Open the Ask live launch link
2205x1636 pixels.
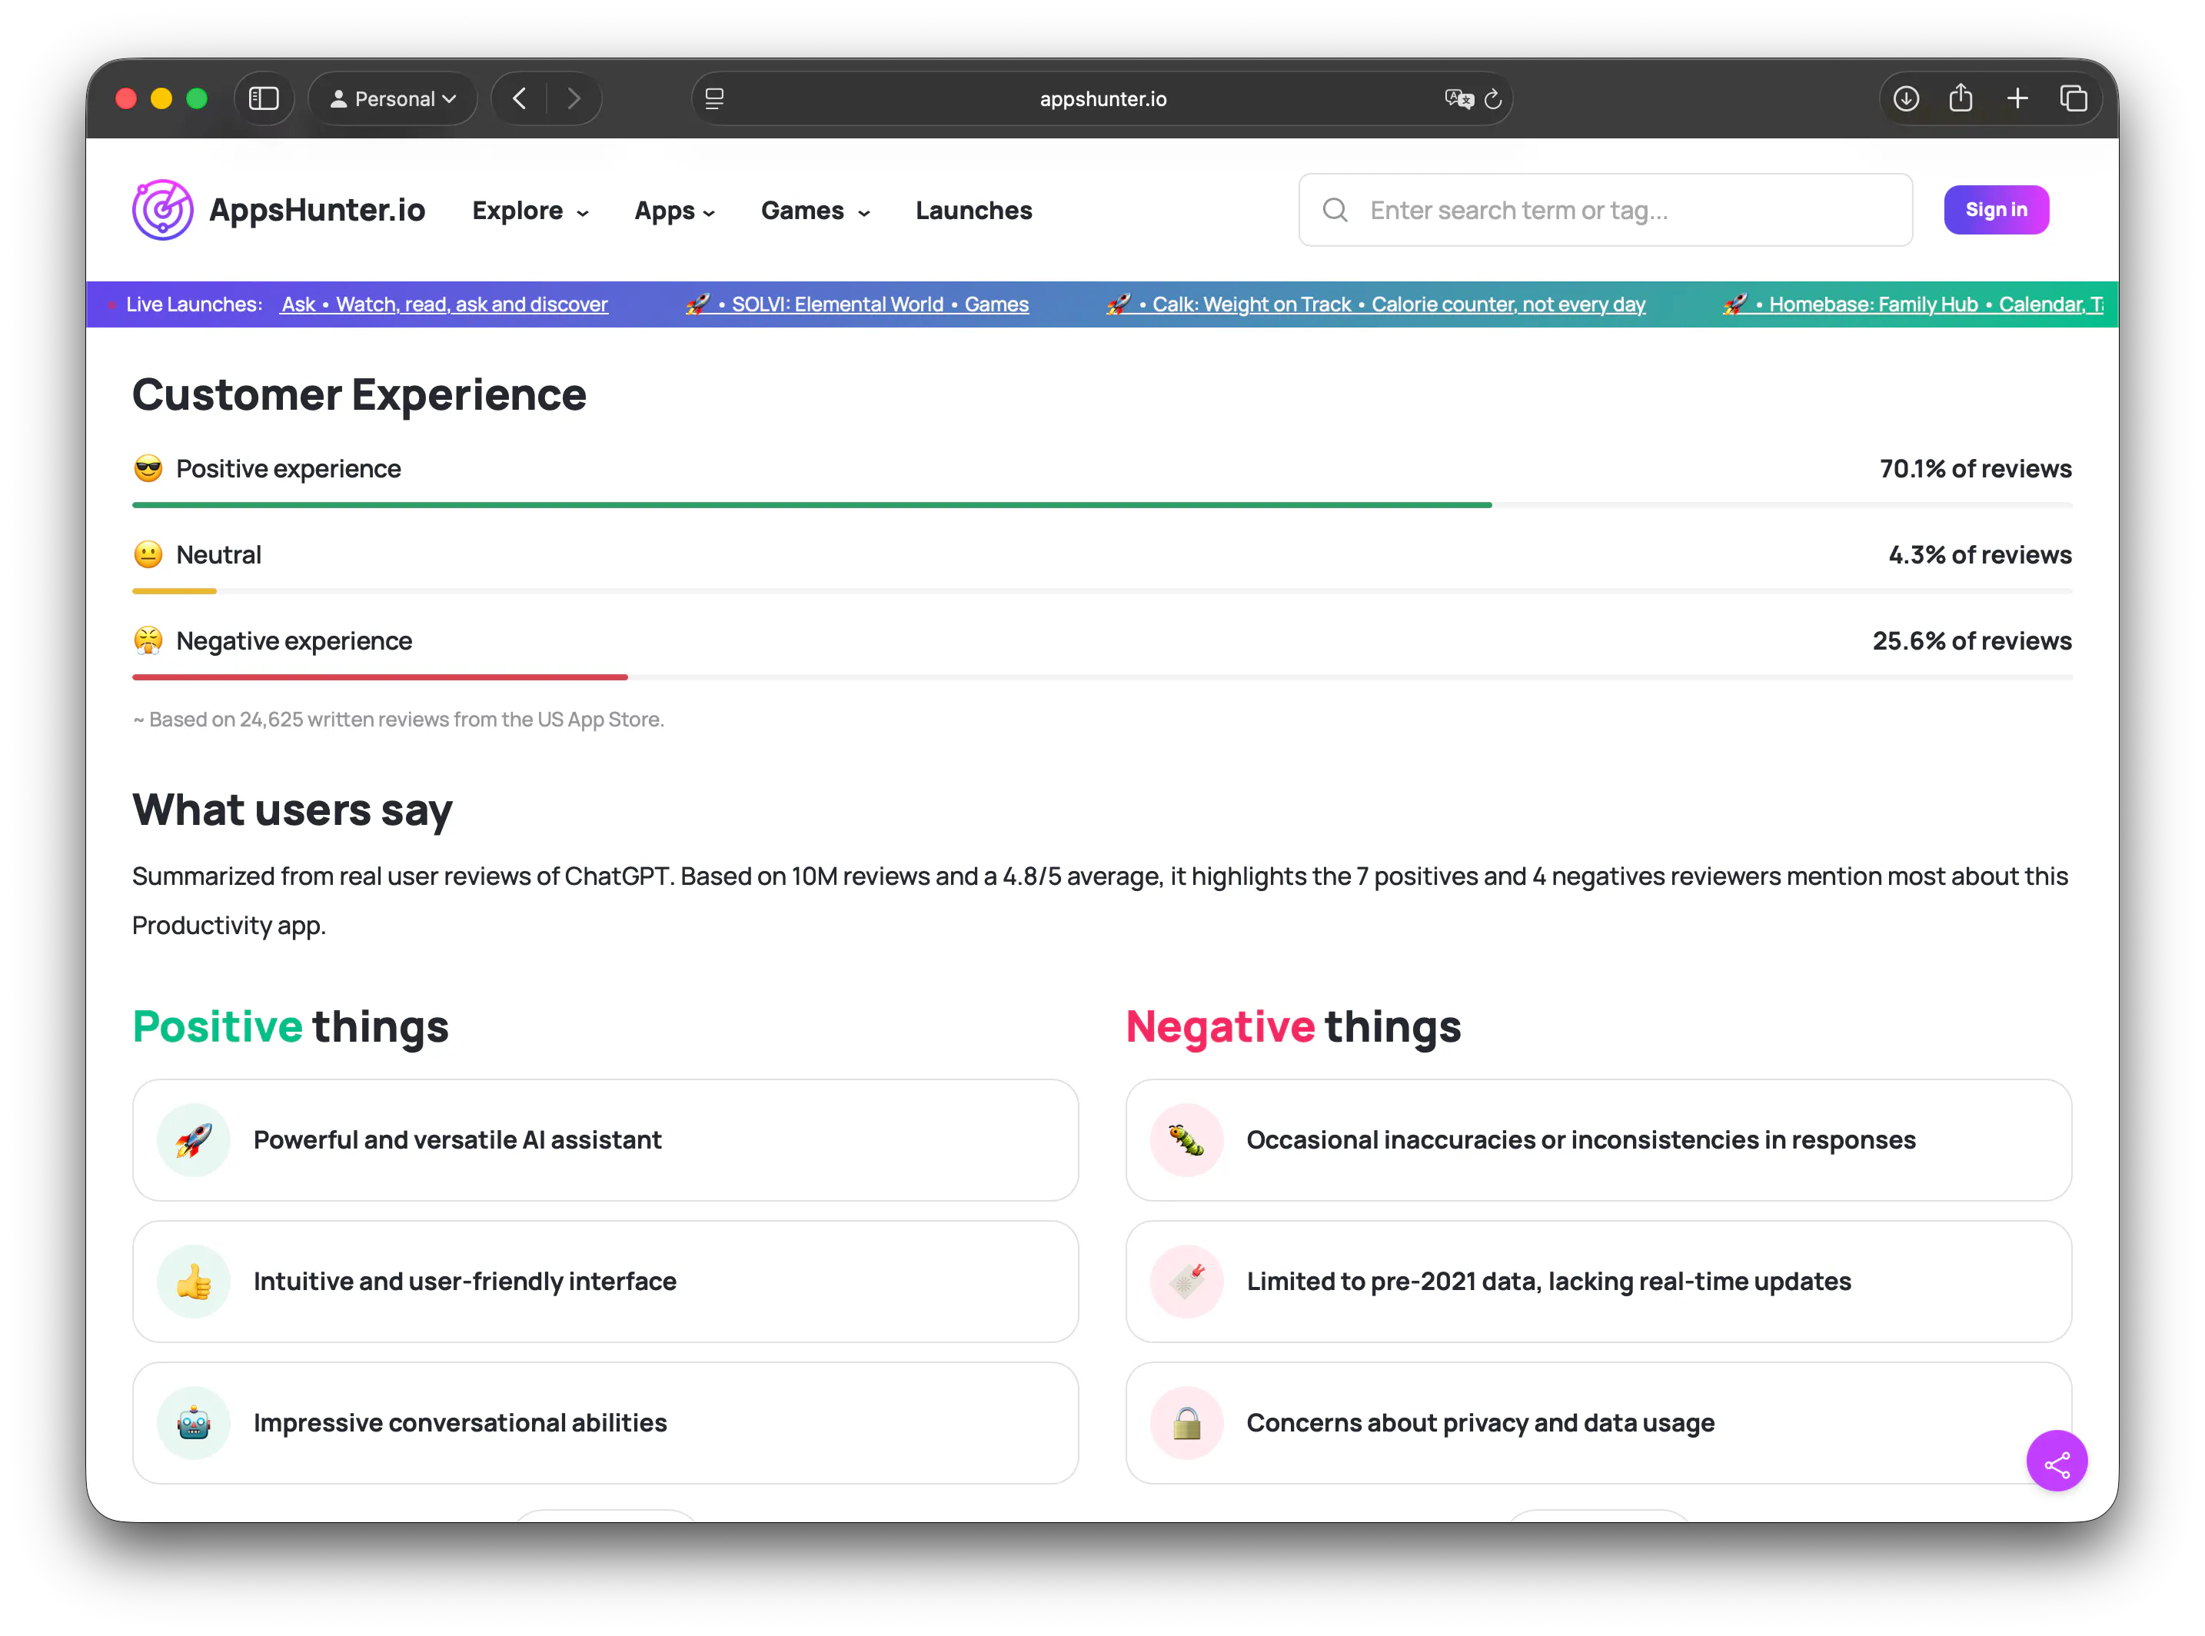pyautogui.click(x=444, y=304)
